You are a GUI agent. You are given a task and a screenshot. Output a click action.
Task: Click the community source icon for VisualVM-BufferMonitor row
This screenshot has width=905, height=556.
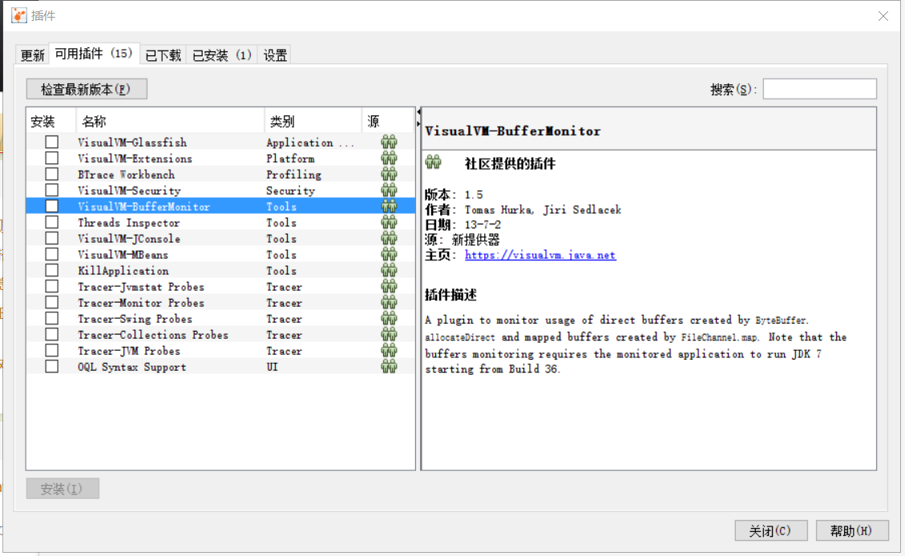click(389, 206)
